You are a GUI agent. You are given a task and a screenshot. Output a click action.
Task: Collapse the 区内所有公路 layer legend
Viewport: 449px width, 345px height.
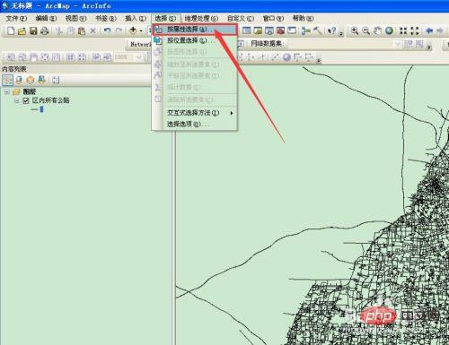point(17,101)
